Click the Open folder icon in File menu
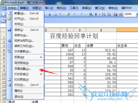This screenshot has width=138, height=103. (9, 19)
